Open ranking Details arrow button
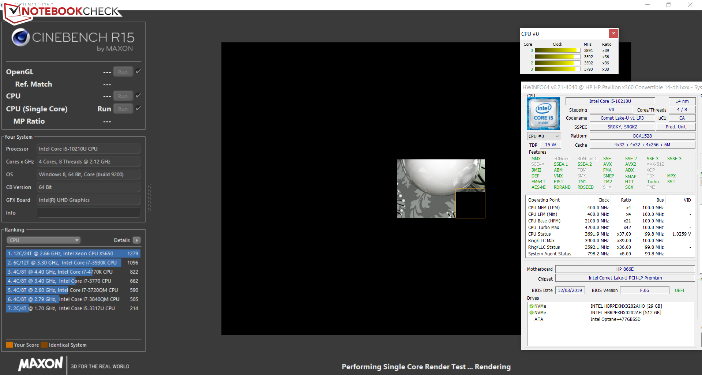The image size is (702, 375). (137, 240)
